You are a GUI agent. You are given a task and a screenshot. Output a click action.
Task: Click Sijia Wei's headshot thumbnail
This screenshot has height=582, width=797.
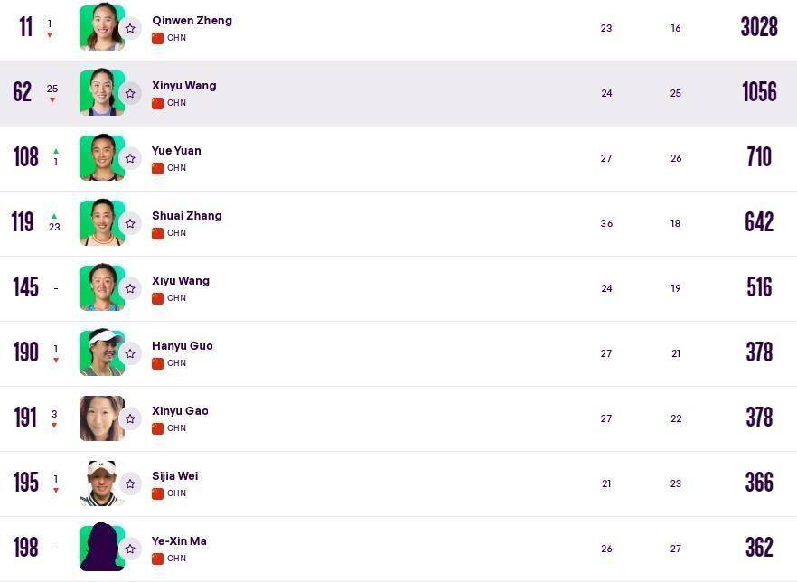click(100, 483)
